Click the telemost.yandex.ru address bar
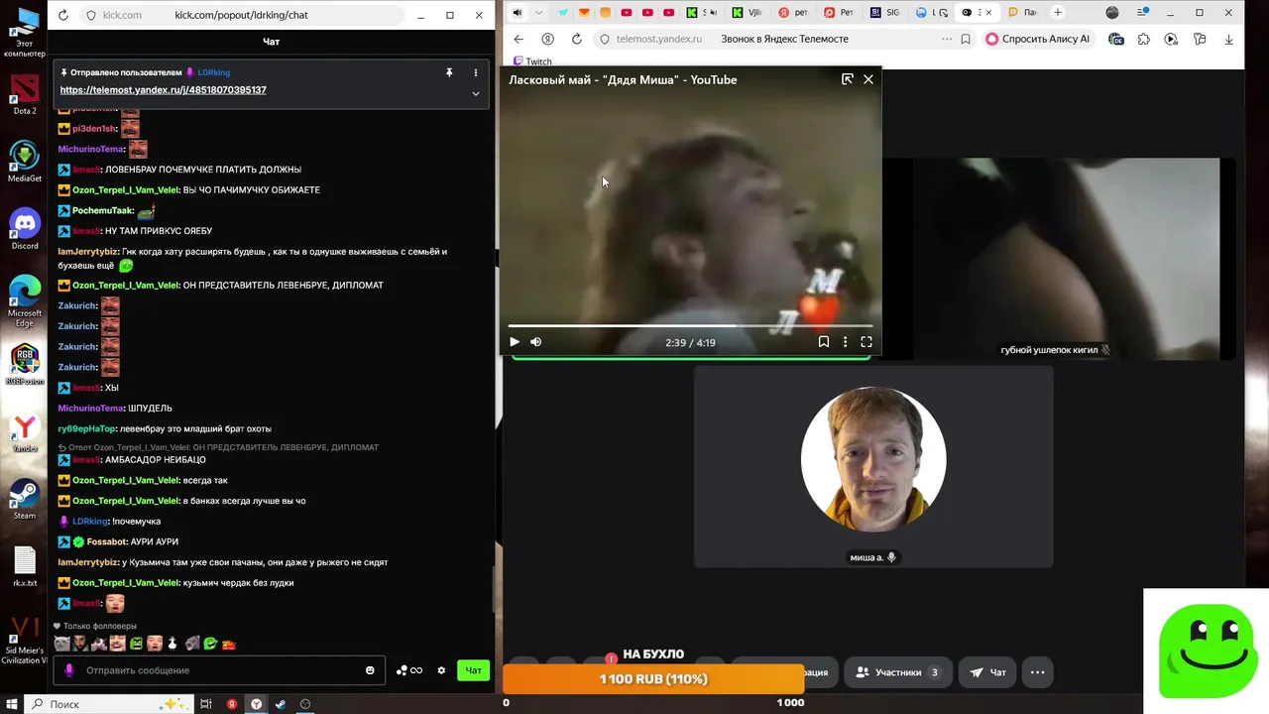This screenshot has width=1269, height=714. tap(658, 39)
